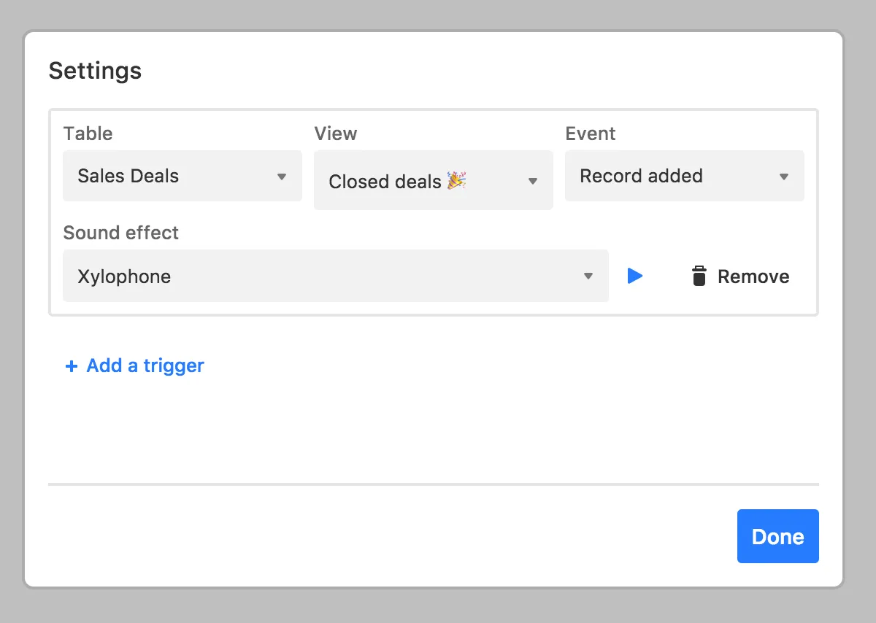Open the Sound effect dropdown showing Xylophone
Image resolution: width=876 pixels, height=623 pixels.
click(335, 276)
